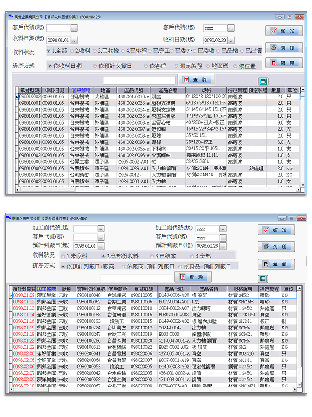The height and width of the screenshot is (417, 312).
Task: Click the 加工廠商 column header in the bottom grid
Action: tap(46, 289)
